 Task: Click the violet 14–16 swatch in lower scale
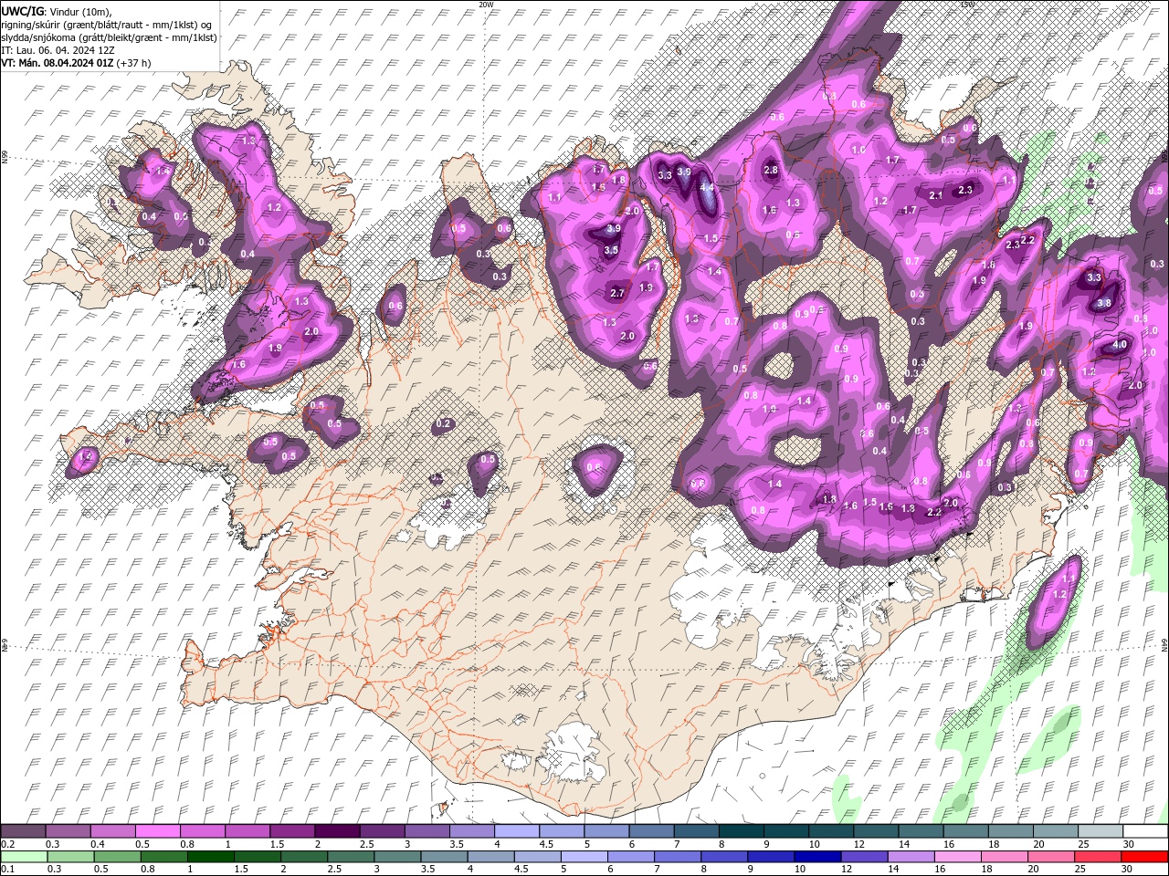pos(911,857)
